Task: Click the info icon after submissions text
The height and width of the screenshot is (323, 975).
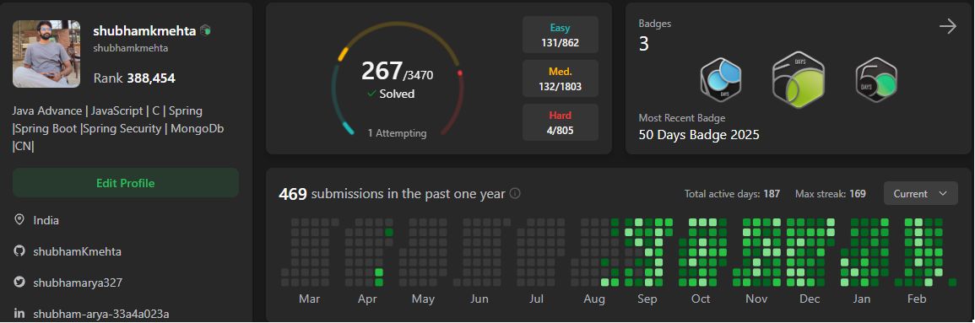Action: pyautogui.click(x=515, y=193)
